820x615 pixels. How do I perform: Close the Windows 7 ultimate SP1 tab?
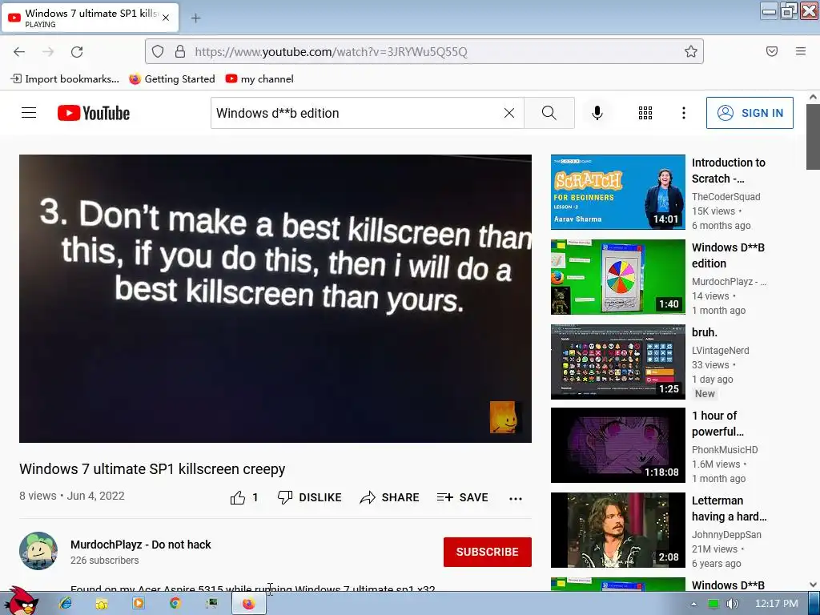(x=166, y=18)
